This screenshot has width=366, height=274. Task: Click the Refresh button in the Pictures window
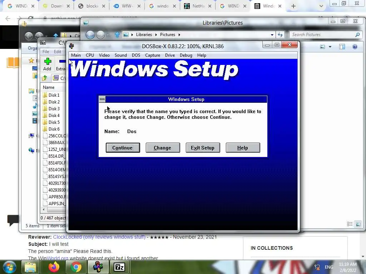[280, 35]
